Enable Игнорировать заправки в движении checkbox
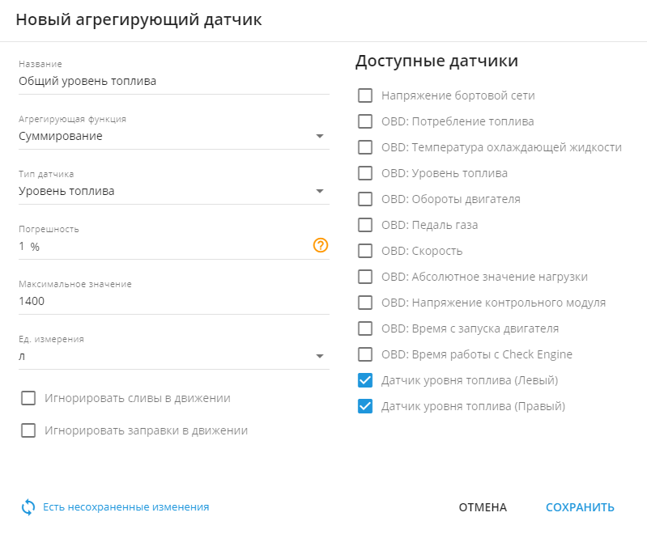Image resolution: width=647 pixels, height=538 pixels. 29,430
